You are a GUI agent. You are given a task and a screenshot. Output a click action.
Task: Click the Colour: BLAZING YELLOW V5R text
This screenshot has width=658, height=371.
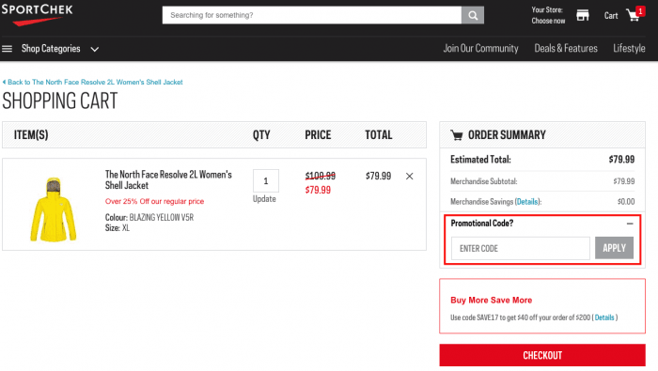coord(149,218)
